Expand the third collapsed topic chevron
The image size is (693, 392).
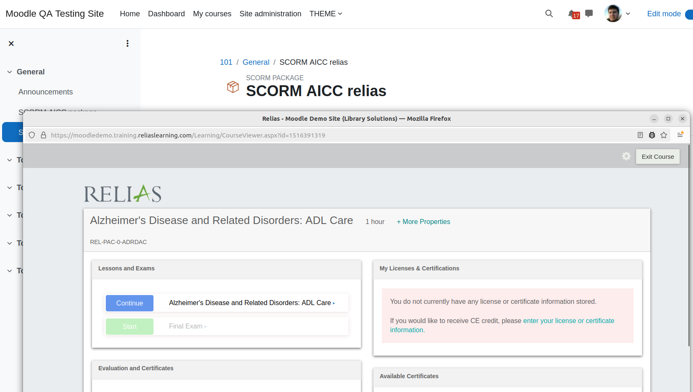pyautogui.click(x=10, y=215)
